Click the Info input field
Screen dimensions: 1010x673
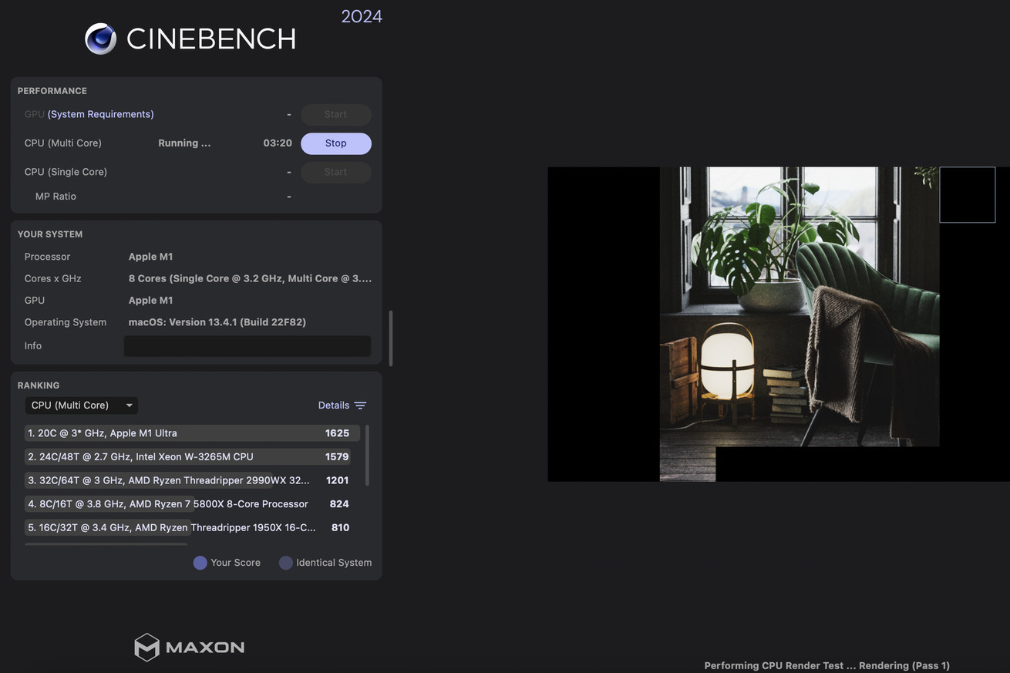tap(247, 346)
